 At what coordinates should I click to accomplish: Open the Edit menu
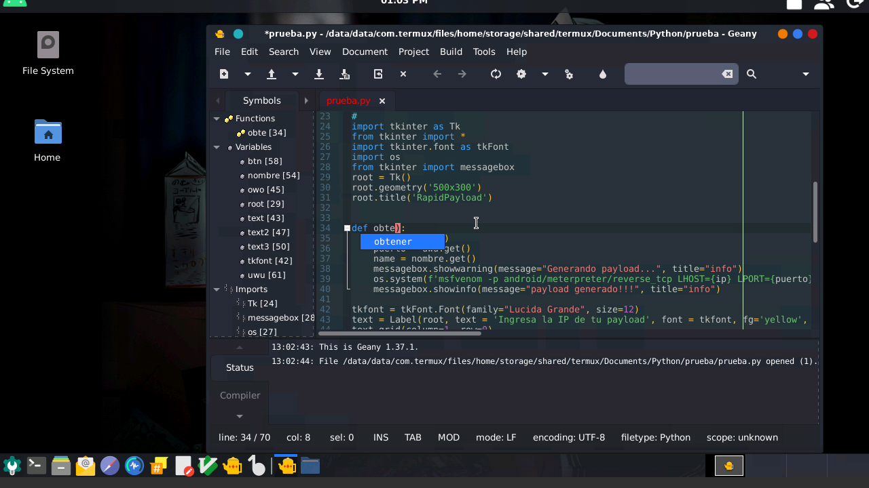[249, 52]
